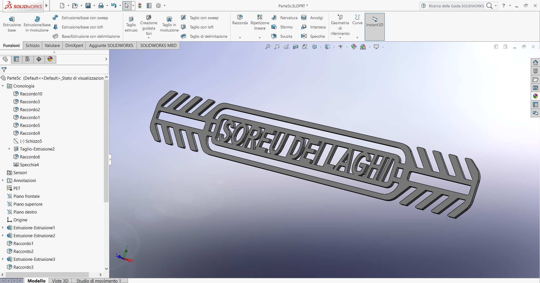
Task: Expand the SOLIDWORKS menu arrow beside logo
Action: 46,5
